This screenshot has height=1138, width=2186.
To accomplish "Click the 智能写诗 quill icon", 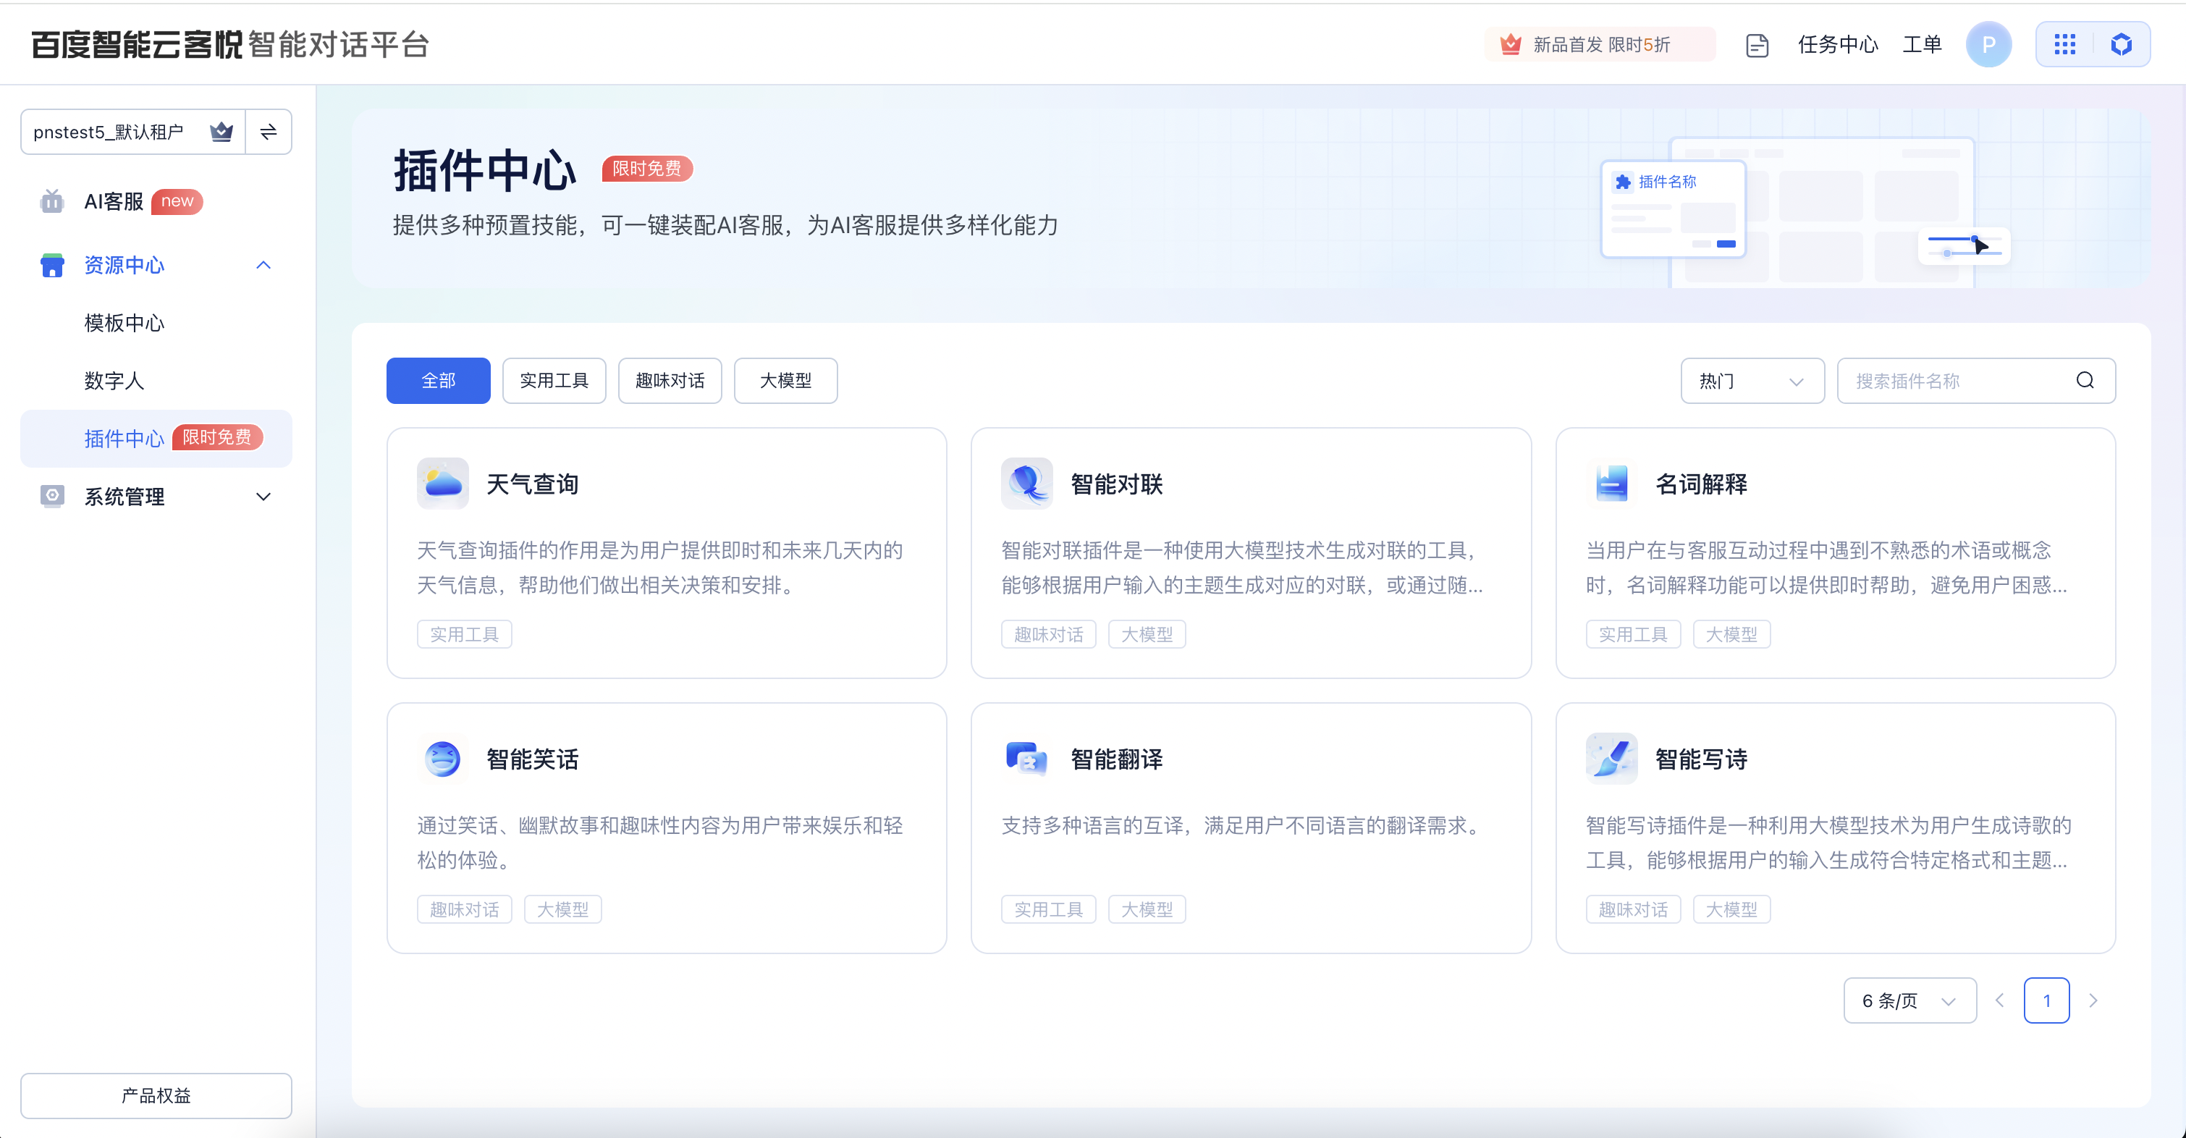I will pos(1611,758).
